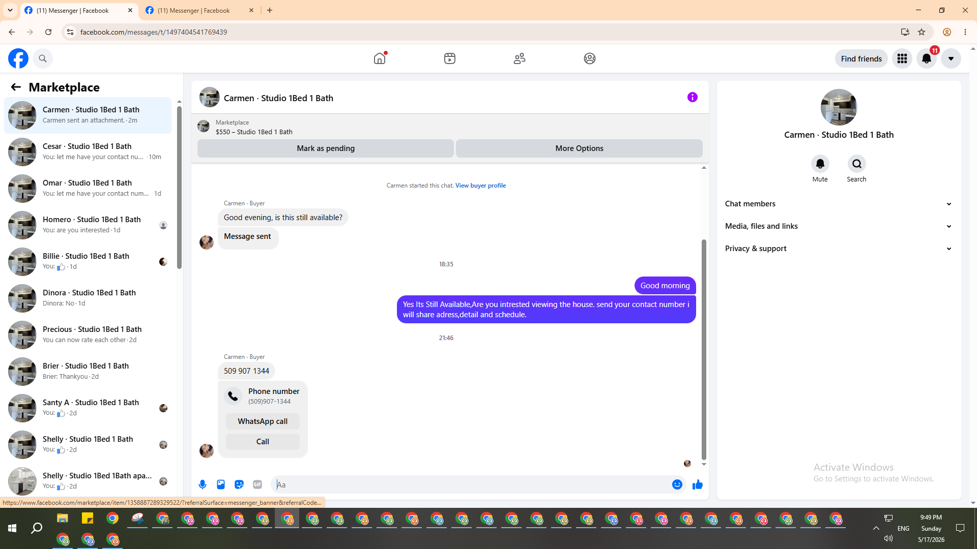Screen dimensions: 977x549
Task: Open Windows Start menu
Action: coord(12,529)
